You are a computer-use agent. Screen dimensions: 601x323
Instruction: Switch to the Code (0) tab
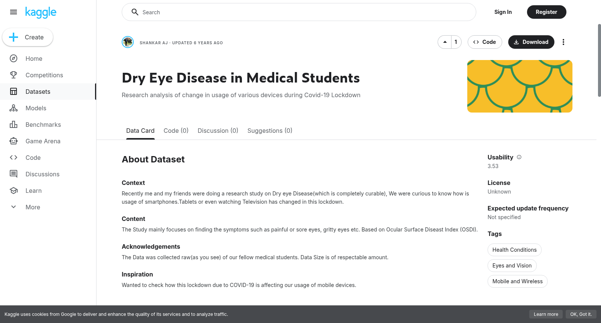[176, 131]
